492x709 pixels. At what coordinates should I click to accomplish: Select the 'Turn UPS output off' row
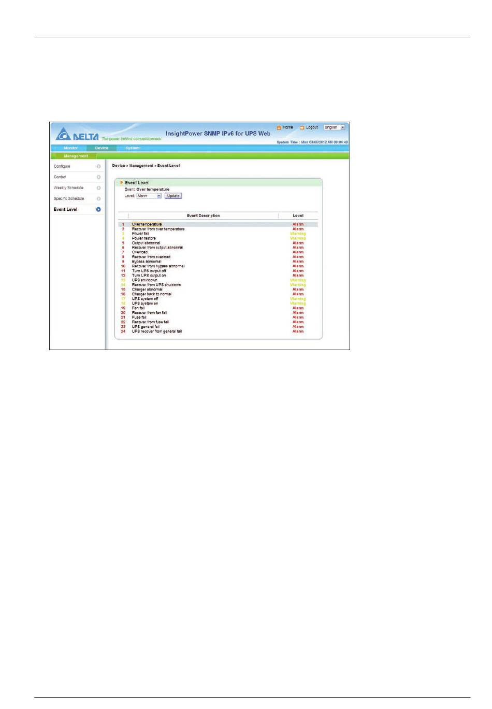218,271
